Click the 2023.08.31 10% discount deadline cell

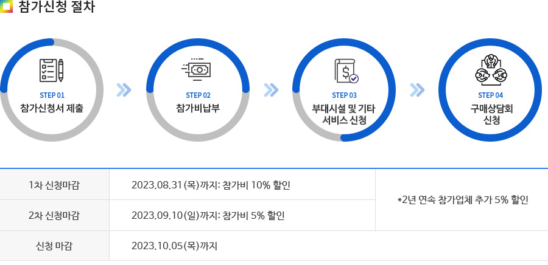coord(242,185)
